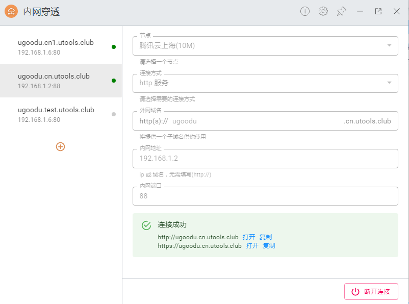Click the 连接成功 status text
The height and width of the screenshot is (304, 409).
[172, 224]
